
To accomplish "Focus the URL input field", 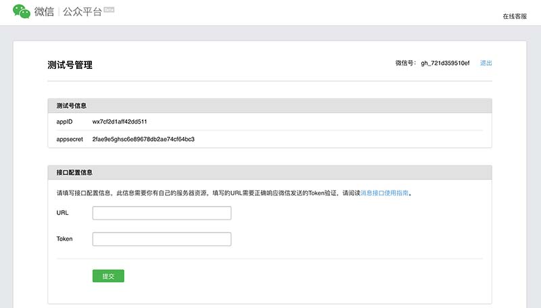I will click(x=162, y=213).
